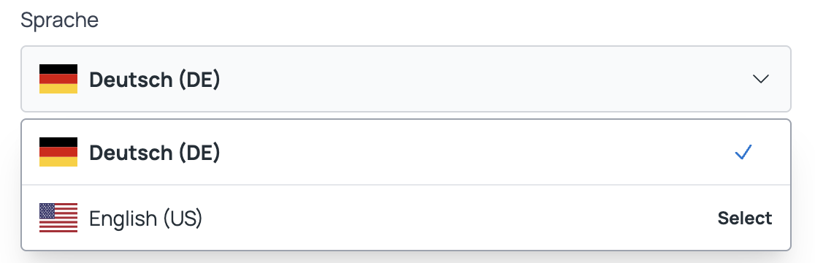The image size is (815, 263).
Task: Open the Sprache combo box field
Action: coord(406,79)
